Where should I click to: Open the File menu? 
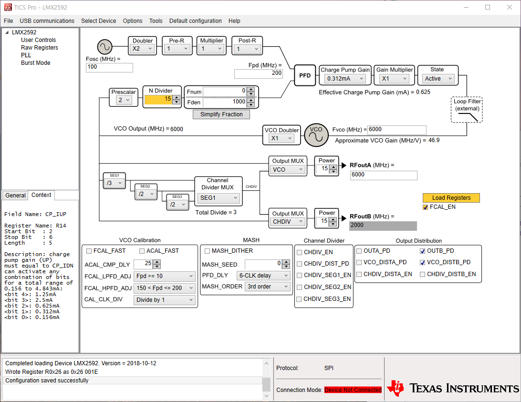pos(8,21)
